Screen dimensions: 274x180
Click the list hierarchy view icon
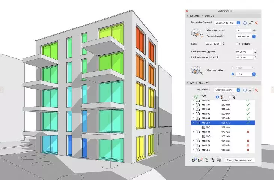click(x=203, y=96)
